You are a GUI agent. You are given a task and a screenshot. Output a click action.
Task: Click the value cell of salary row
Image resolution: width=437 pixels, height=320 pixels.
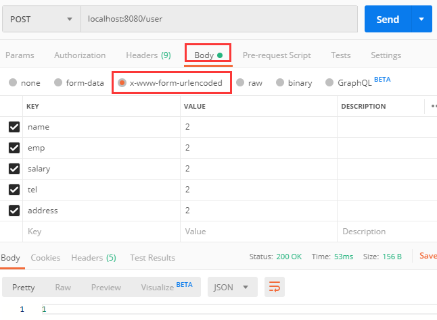(x=258, y=169)
